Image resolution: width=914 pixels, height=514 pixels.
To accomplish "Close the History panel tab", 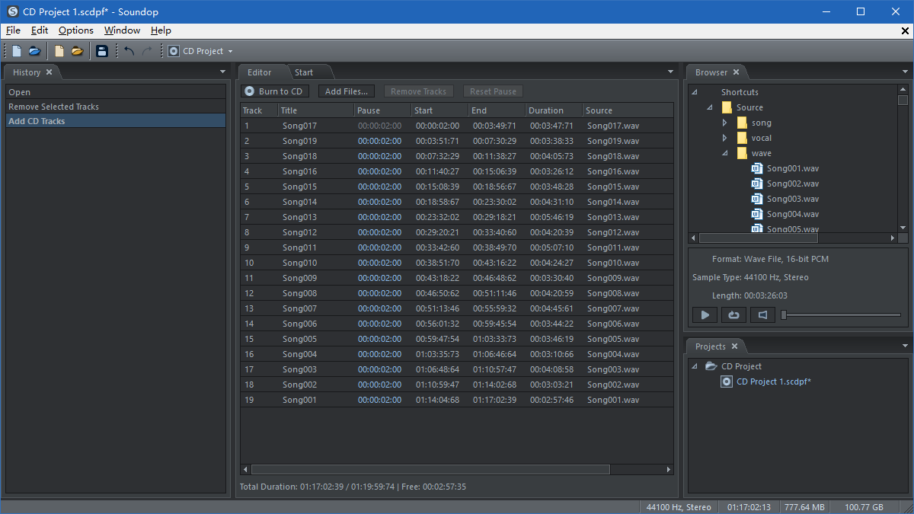I will point(50,72).
